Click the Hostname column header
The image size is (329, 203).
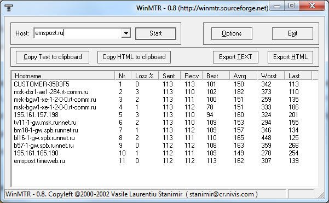pos(63,76)
